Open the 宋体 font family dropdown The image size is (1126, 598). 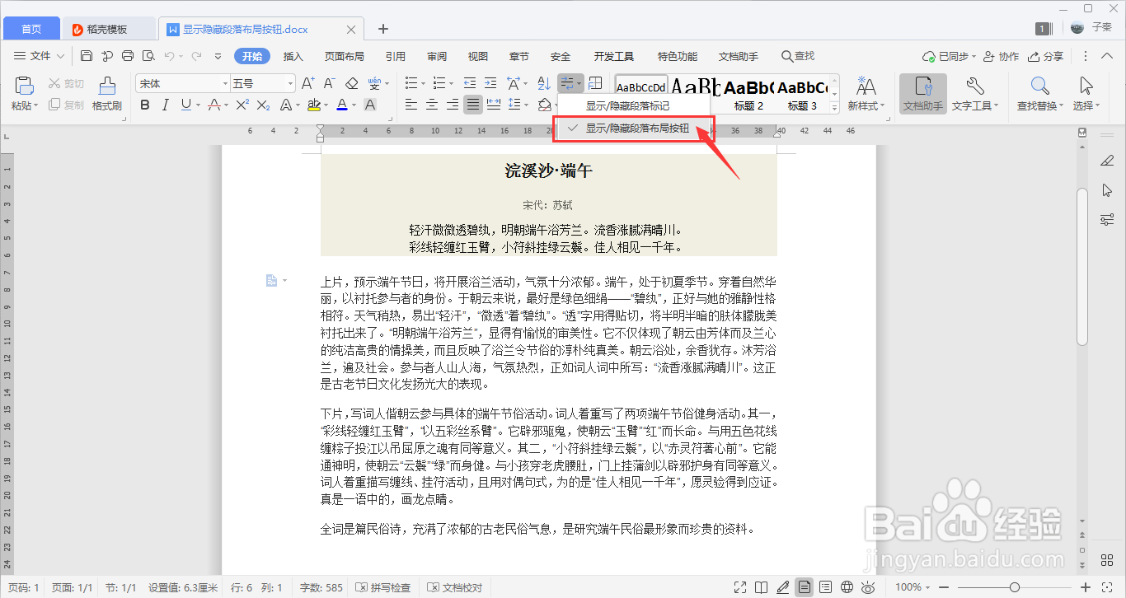(181, 82)
